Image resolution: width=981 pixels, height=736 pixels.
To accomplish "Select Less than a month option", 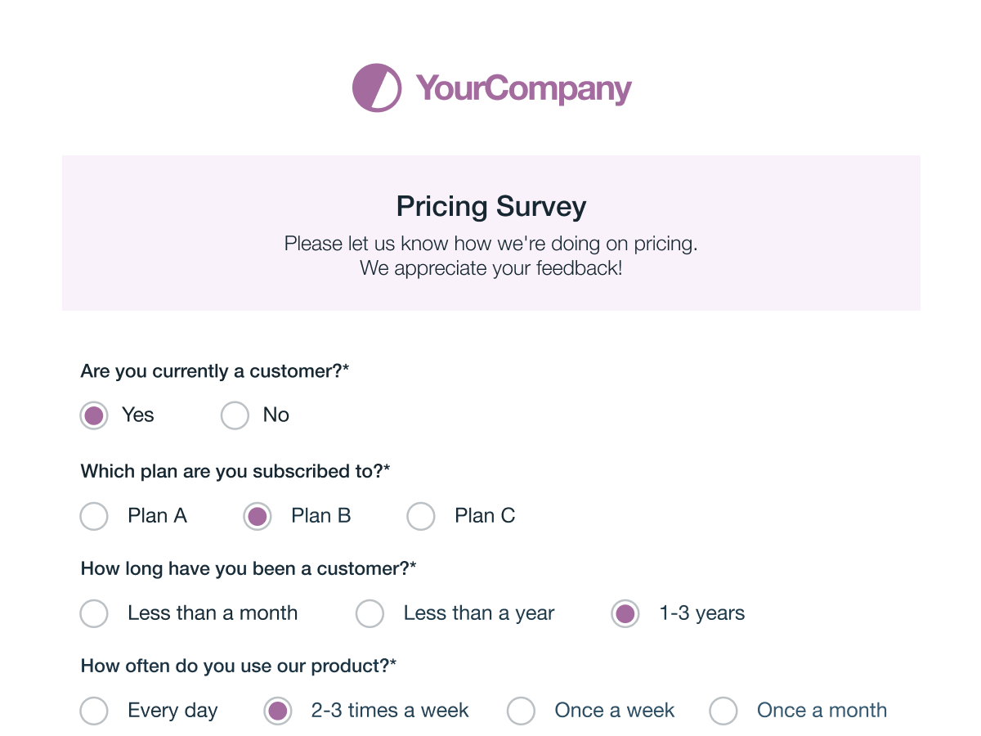I will click(x=94, y=613).
